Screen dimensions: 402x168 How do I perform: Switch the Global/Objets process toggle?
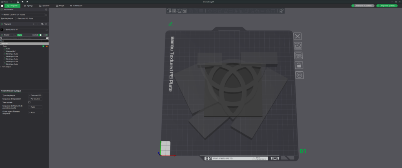click(x=17, y=35)
